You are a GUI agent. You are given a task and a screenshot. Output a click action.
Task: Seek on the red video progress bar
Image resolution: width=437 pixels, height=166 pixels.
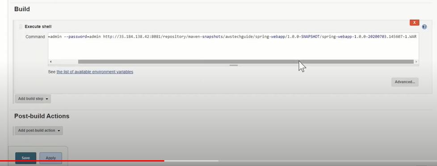pos(82,161)
